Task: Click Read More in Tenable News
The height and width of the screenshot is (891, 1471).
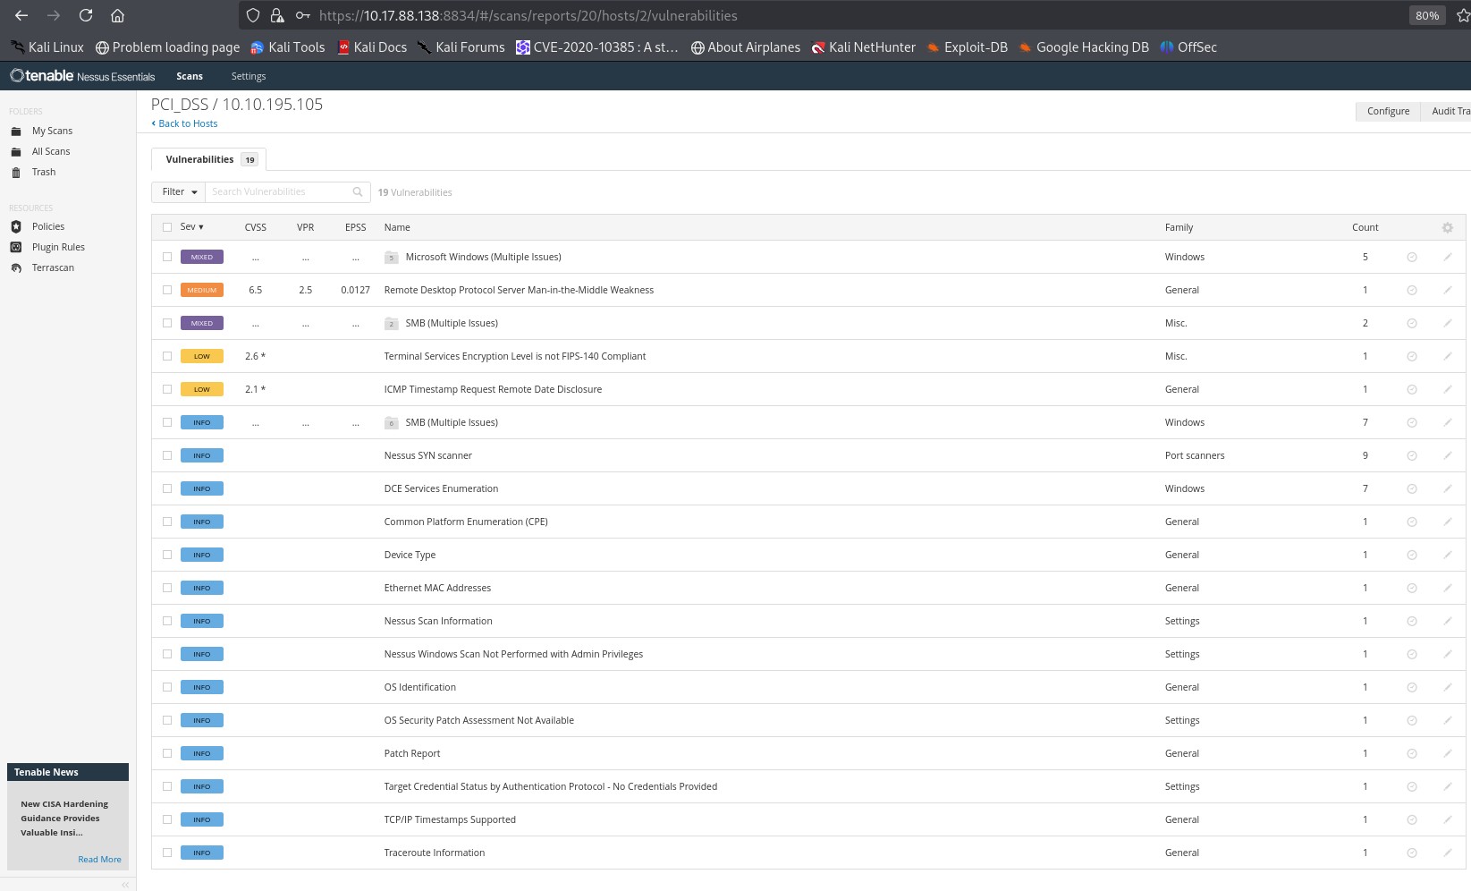Action: 99,859
